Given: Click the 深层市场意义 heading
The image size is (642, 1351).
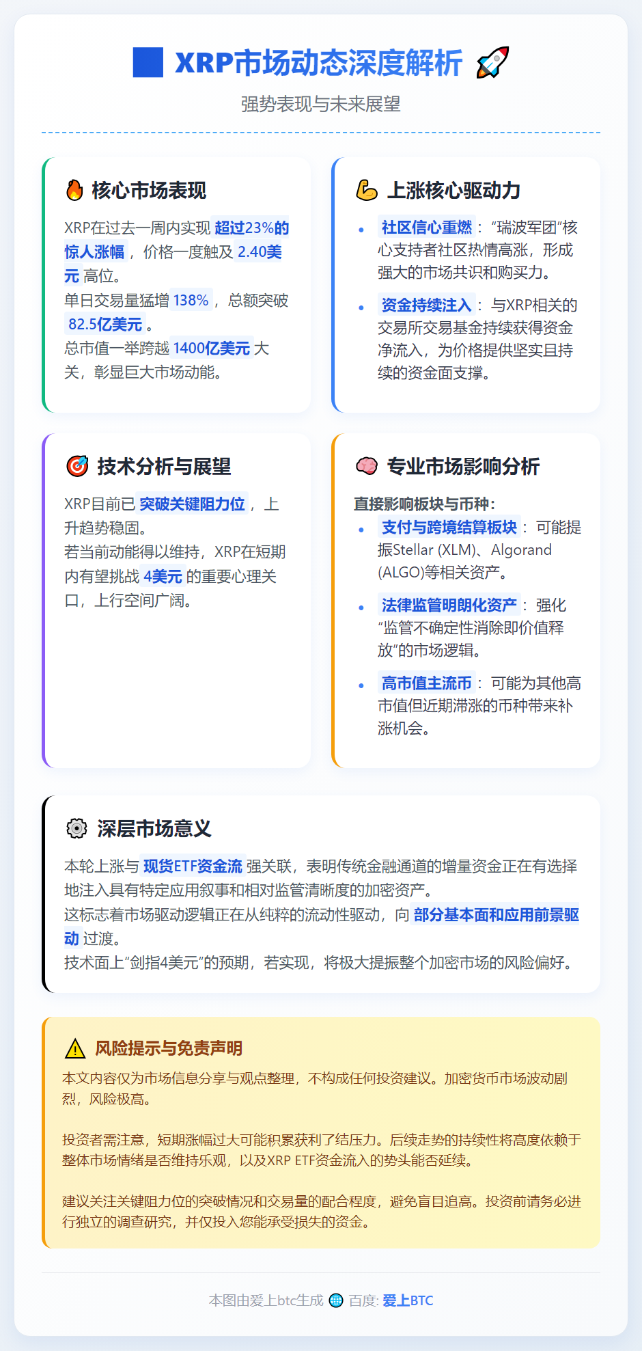Looking at the screenshot, I should [x=154, y=828].
